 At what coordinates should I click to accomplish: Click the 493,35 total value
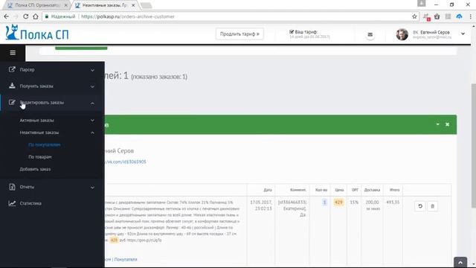(x=393, y=202)
